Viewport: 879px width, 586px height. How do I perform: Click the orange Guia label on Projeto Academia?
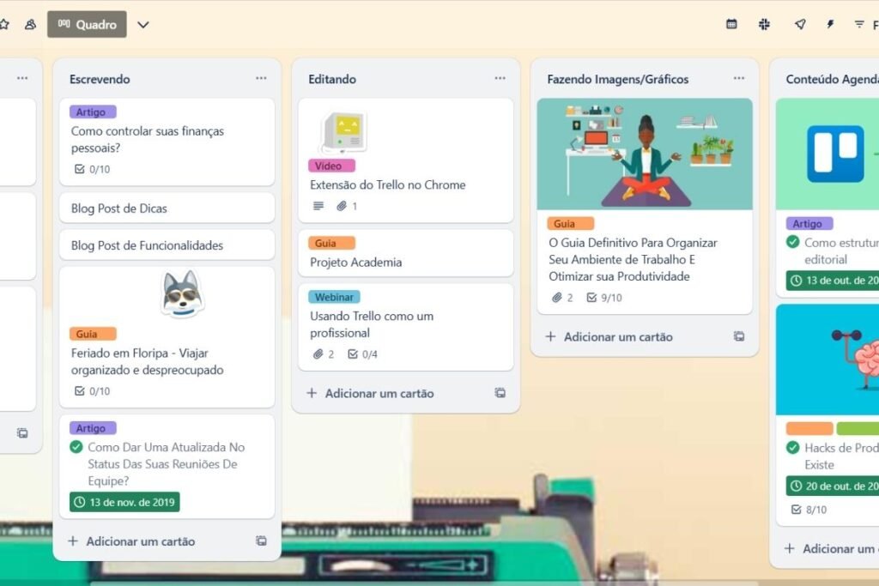331,243
